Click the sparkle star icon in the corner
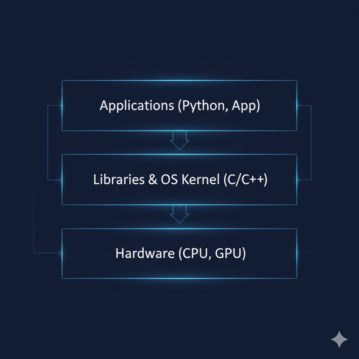Viewport: 359px width, 359px height. [x=339, y=340]
